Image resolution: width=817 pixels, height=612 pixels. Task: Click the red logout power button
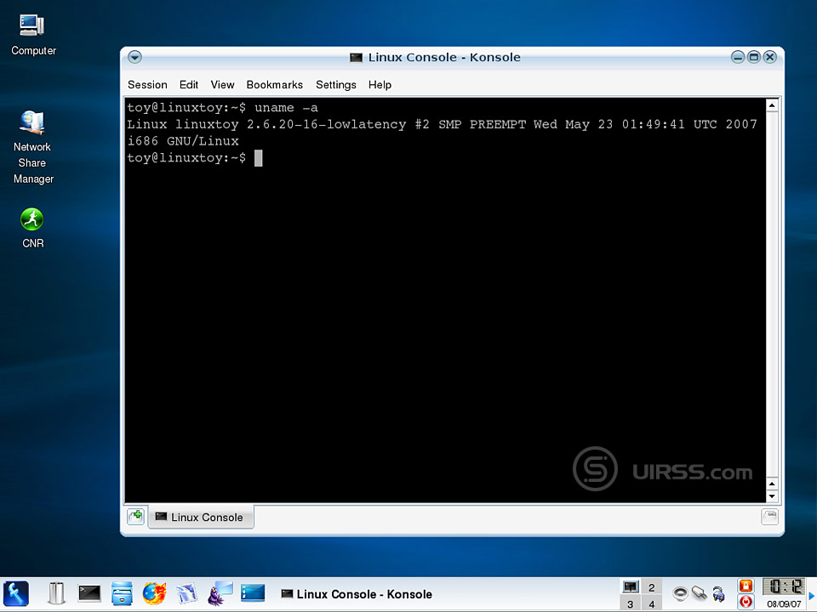coord(746,602)
